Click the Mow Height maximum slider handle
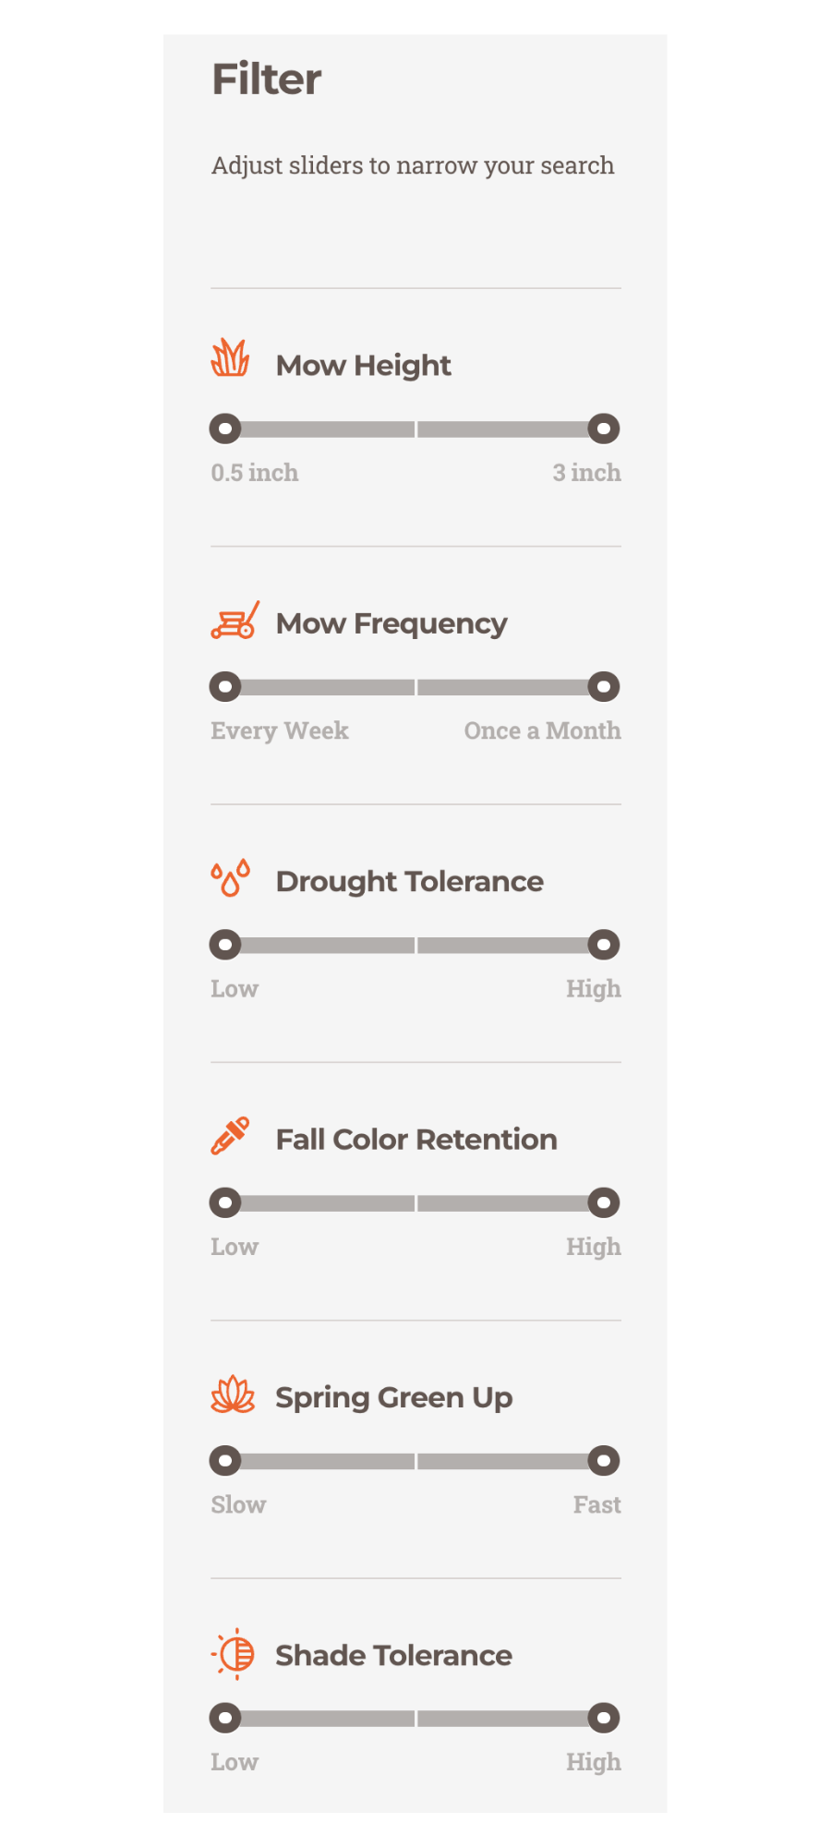This screenshot has width=831, height=1847. (604, 429)
